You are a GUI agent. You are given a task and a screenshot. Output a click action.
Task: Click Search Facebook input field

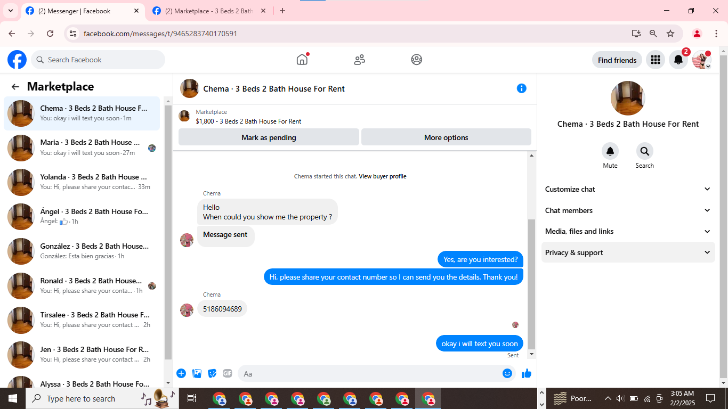(98, 60)
